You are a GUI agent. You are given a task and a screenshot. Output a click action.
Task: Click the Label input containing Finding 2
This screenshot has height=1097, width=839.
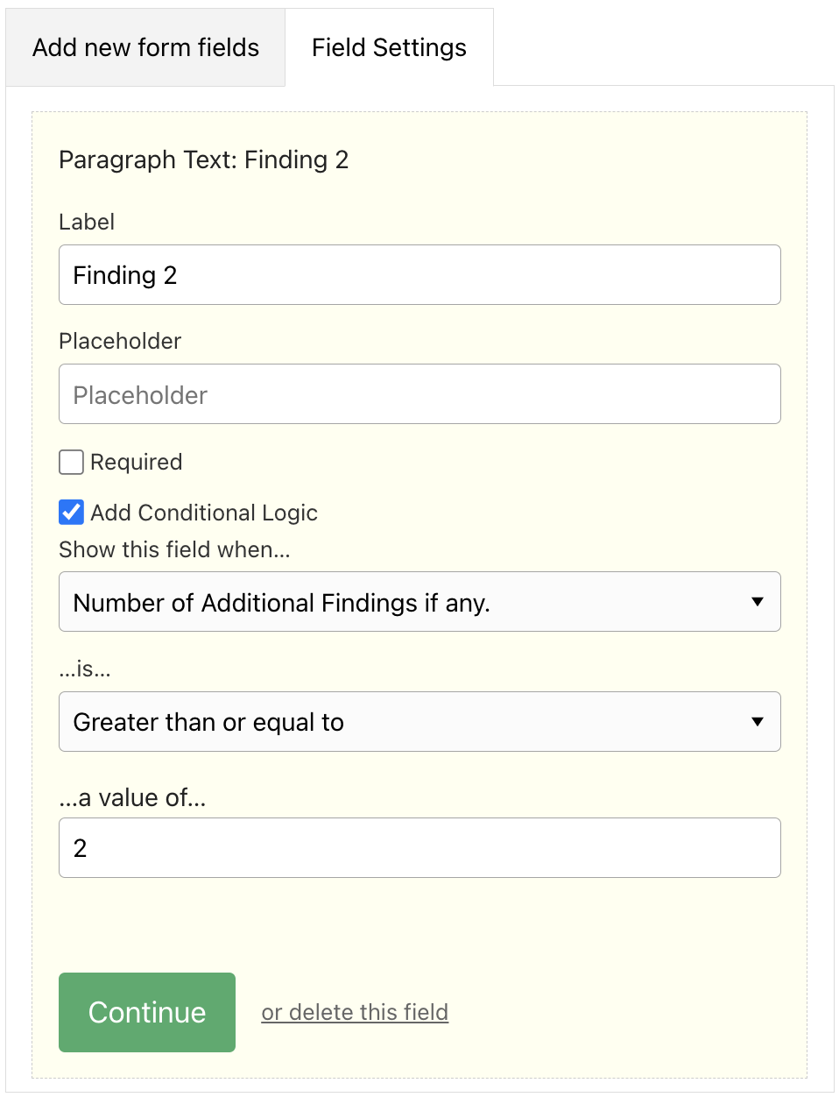[x=419, y=275]
